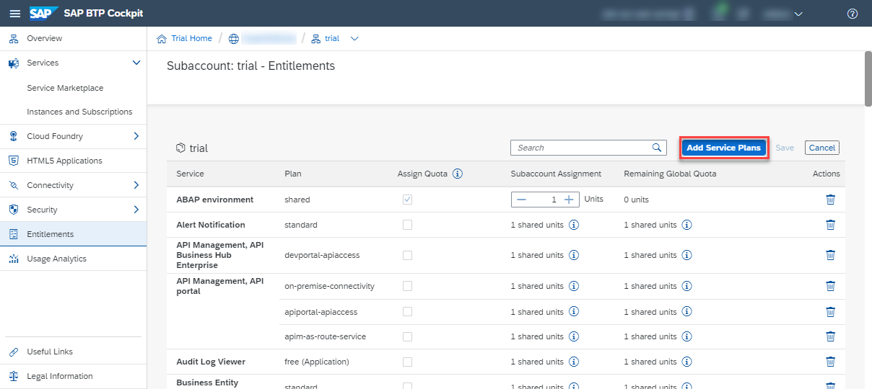Decrease ABAP environment units with minus
This screenshot has height=389, width=872.
(x=521, y=200)
